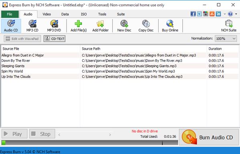Switch to the Video tab
This screenshot has width=240, height=154.
(x=47, y=14)
